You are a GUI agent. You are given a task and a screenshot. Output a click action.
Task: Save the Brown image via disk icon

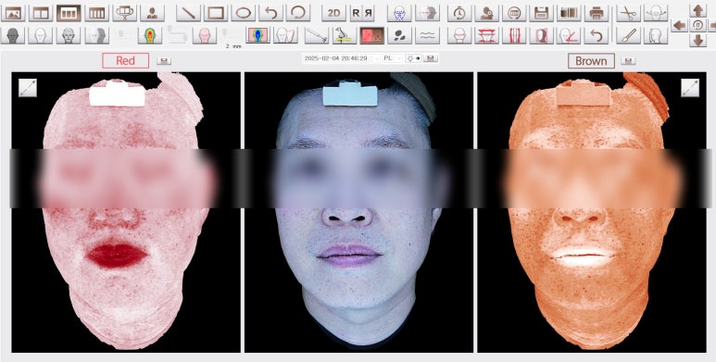pos(628,61)
